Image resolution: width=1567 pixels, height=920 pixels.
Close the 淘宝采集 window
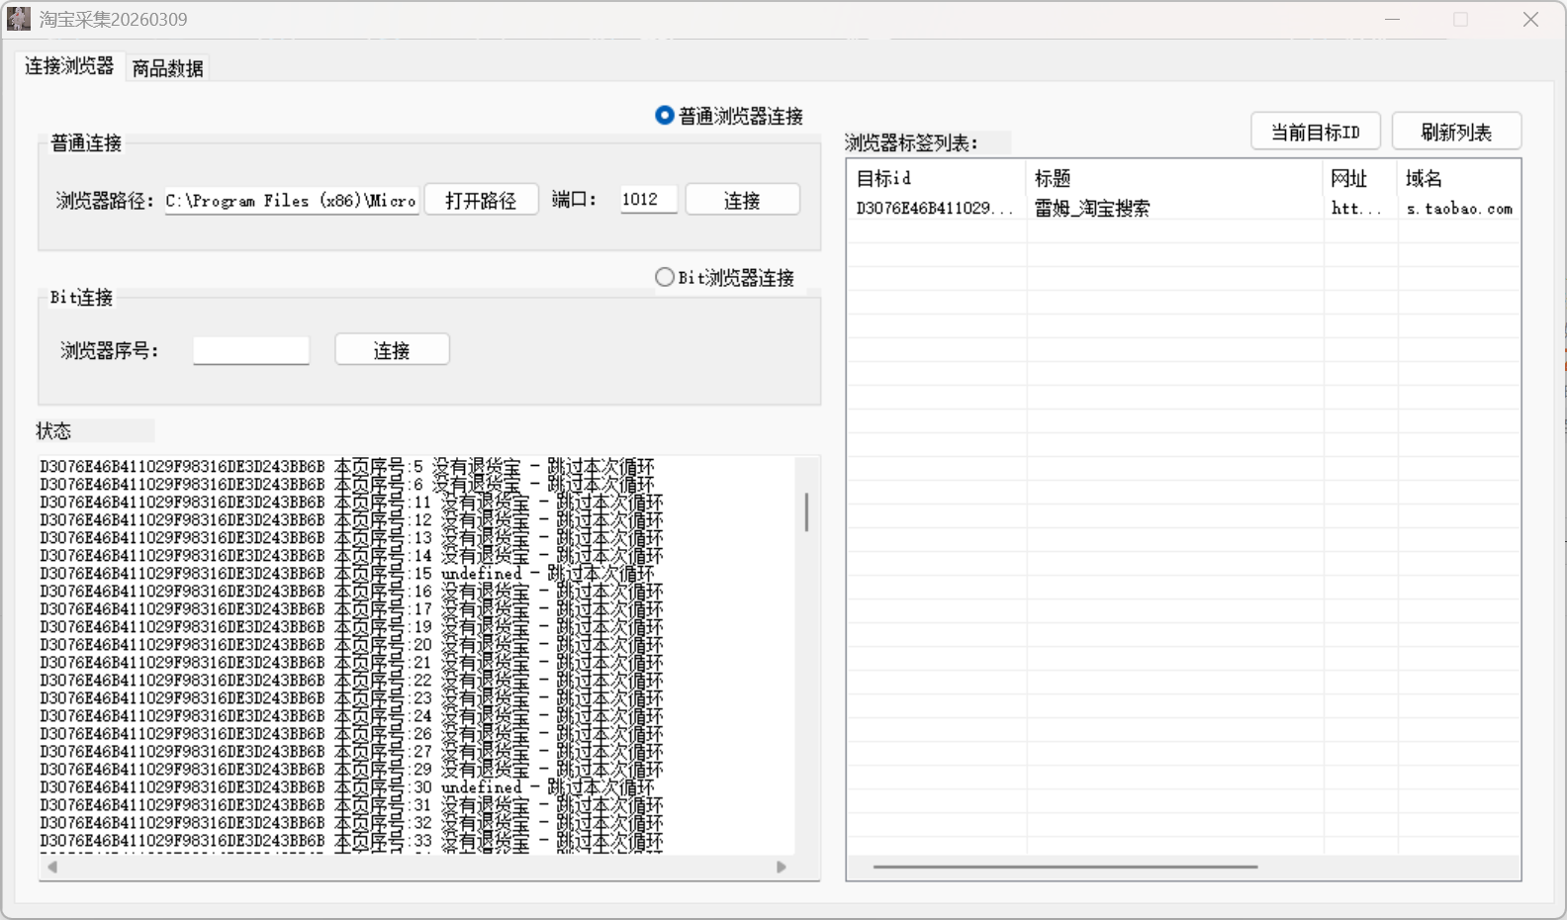coord(1530,20)
